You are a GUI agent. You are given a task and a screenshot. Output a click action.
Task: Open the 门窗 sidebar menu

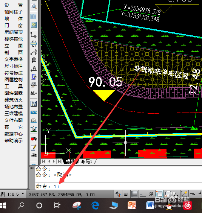pyautogui.click(x=14, y=26)
